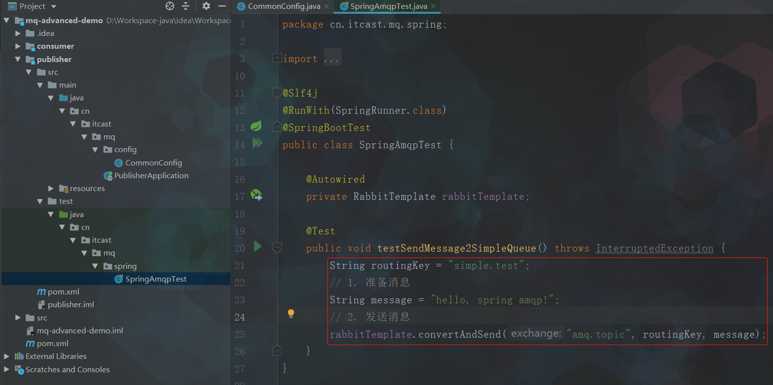Viewport: 773px width, 385px height.
Task: Select the main folder
Action: (67, 85)
